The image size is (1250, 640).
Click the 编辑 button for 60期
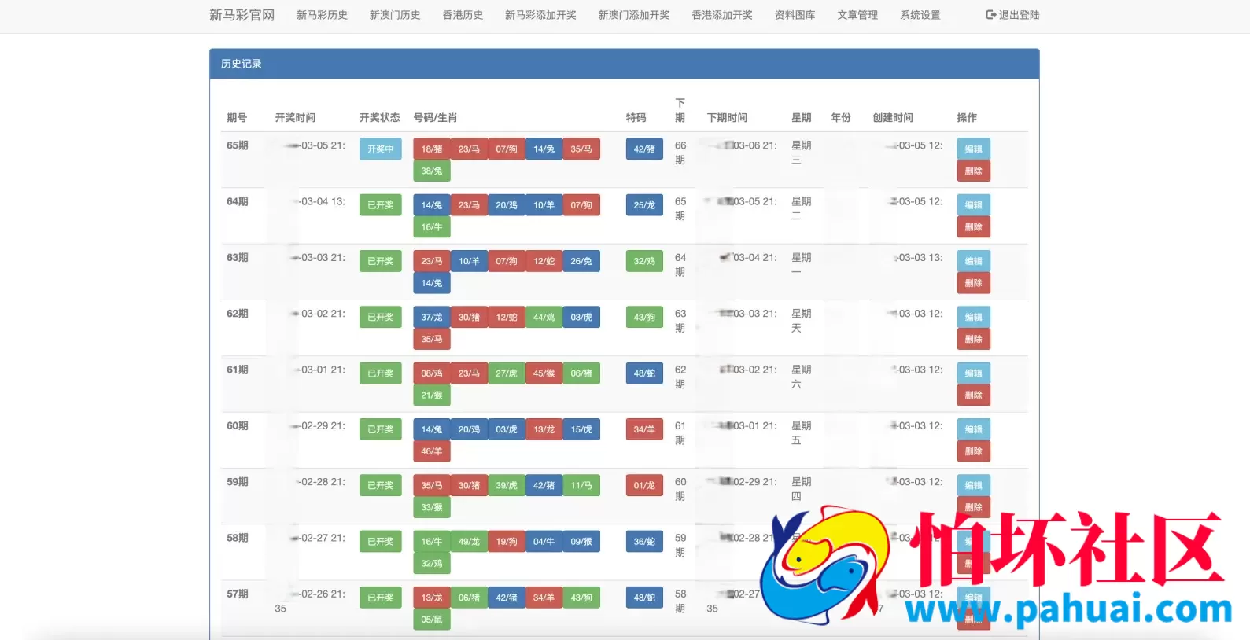(x=973, y=429)
